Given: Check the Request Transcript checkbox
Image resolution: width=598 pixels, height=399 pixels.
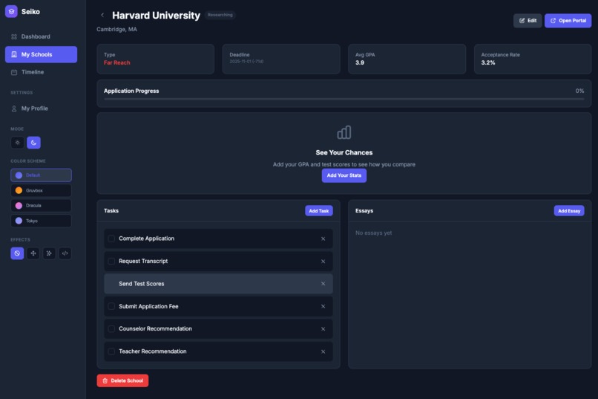Looking at the screenshot, I should [x=111, y=261].
